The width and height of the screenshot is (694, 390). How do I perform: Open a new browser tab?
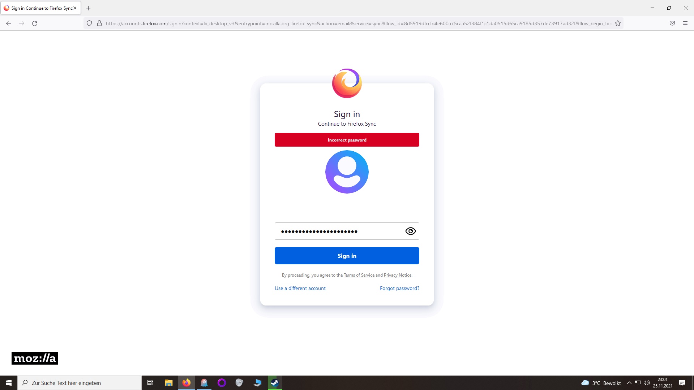pos(89,8)
